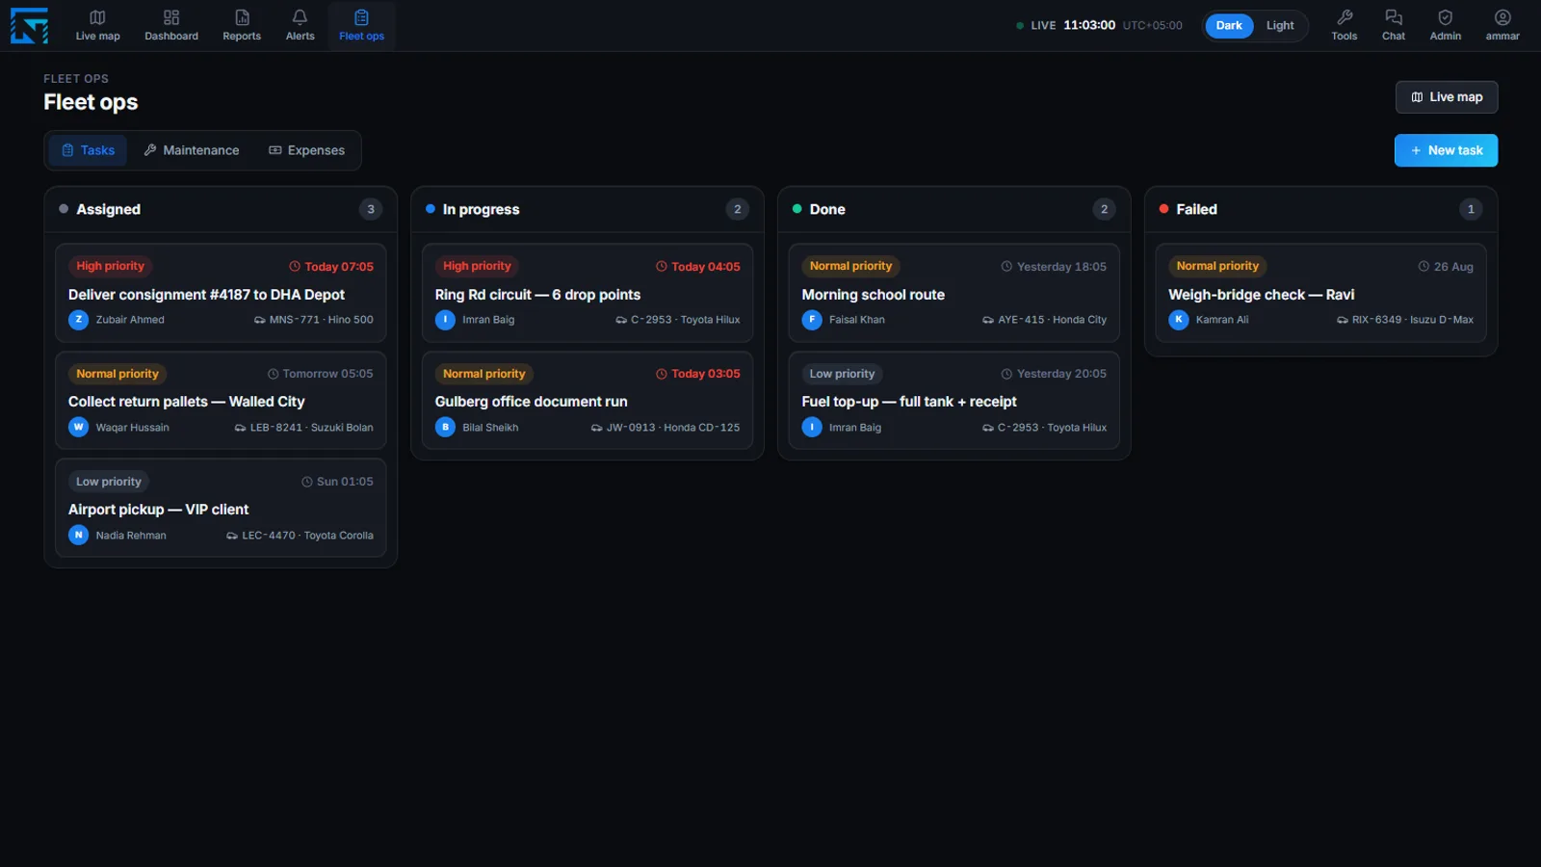Switch theme to Light

click(x=1280, y=26)
